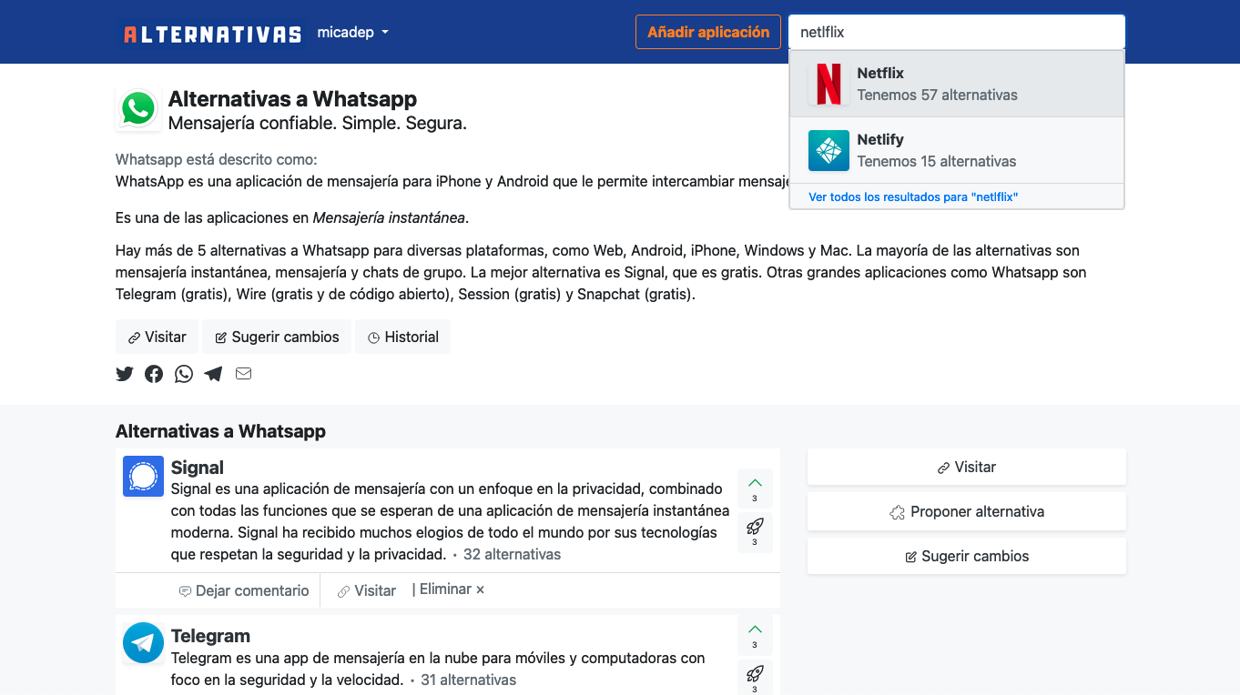Select Netflix from search suggestions
This screenshot has width=1240, height=695.
[x=957, y=84]
